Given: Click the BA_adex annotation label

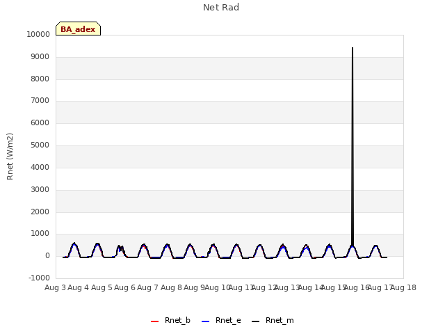Looking at the screenshot, I should 78,29.
